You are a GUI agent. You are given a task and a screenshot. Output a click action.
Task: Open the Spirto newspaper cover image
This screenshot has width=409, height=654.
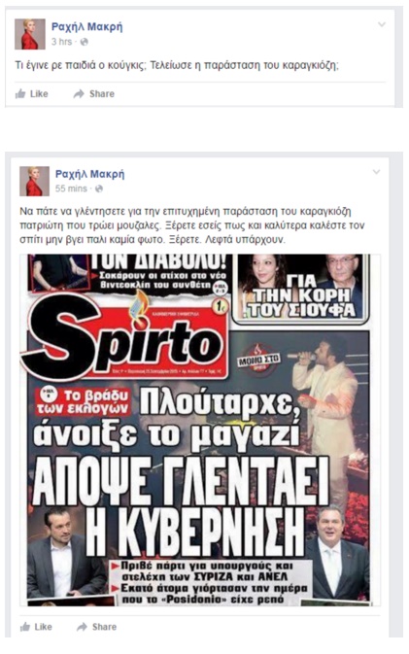199,430
